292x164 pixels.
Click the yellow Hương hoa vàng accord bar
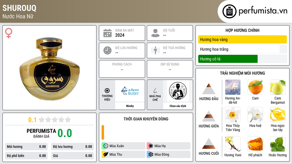tap(242, 39)
